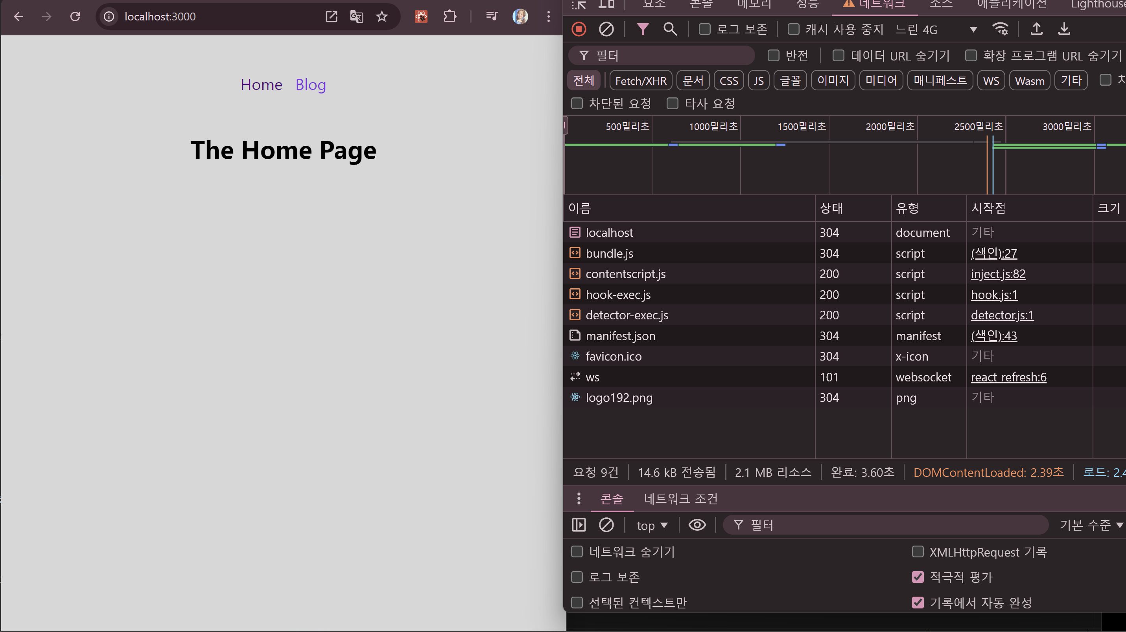
Task: Click the browser reload button
Action: (x=75, y=16)
